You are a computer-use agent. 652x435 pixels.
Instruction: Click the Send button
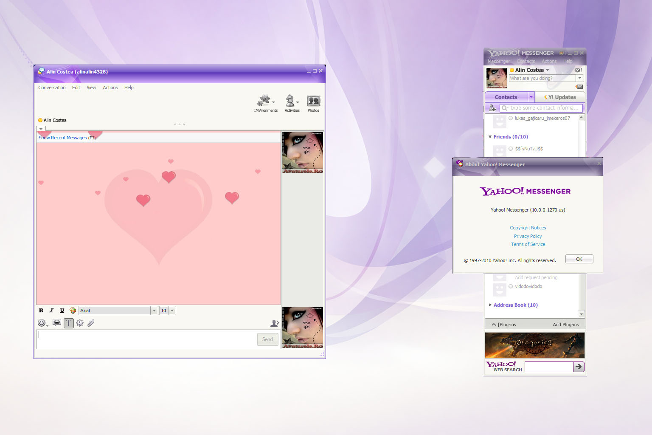pyautogui.click(x=267, y=339)
